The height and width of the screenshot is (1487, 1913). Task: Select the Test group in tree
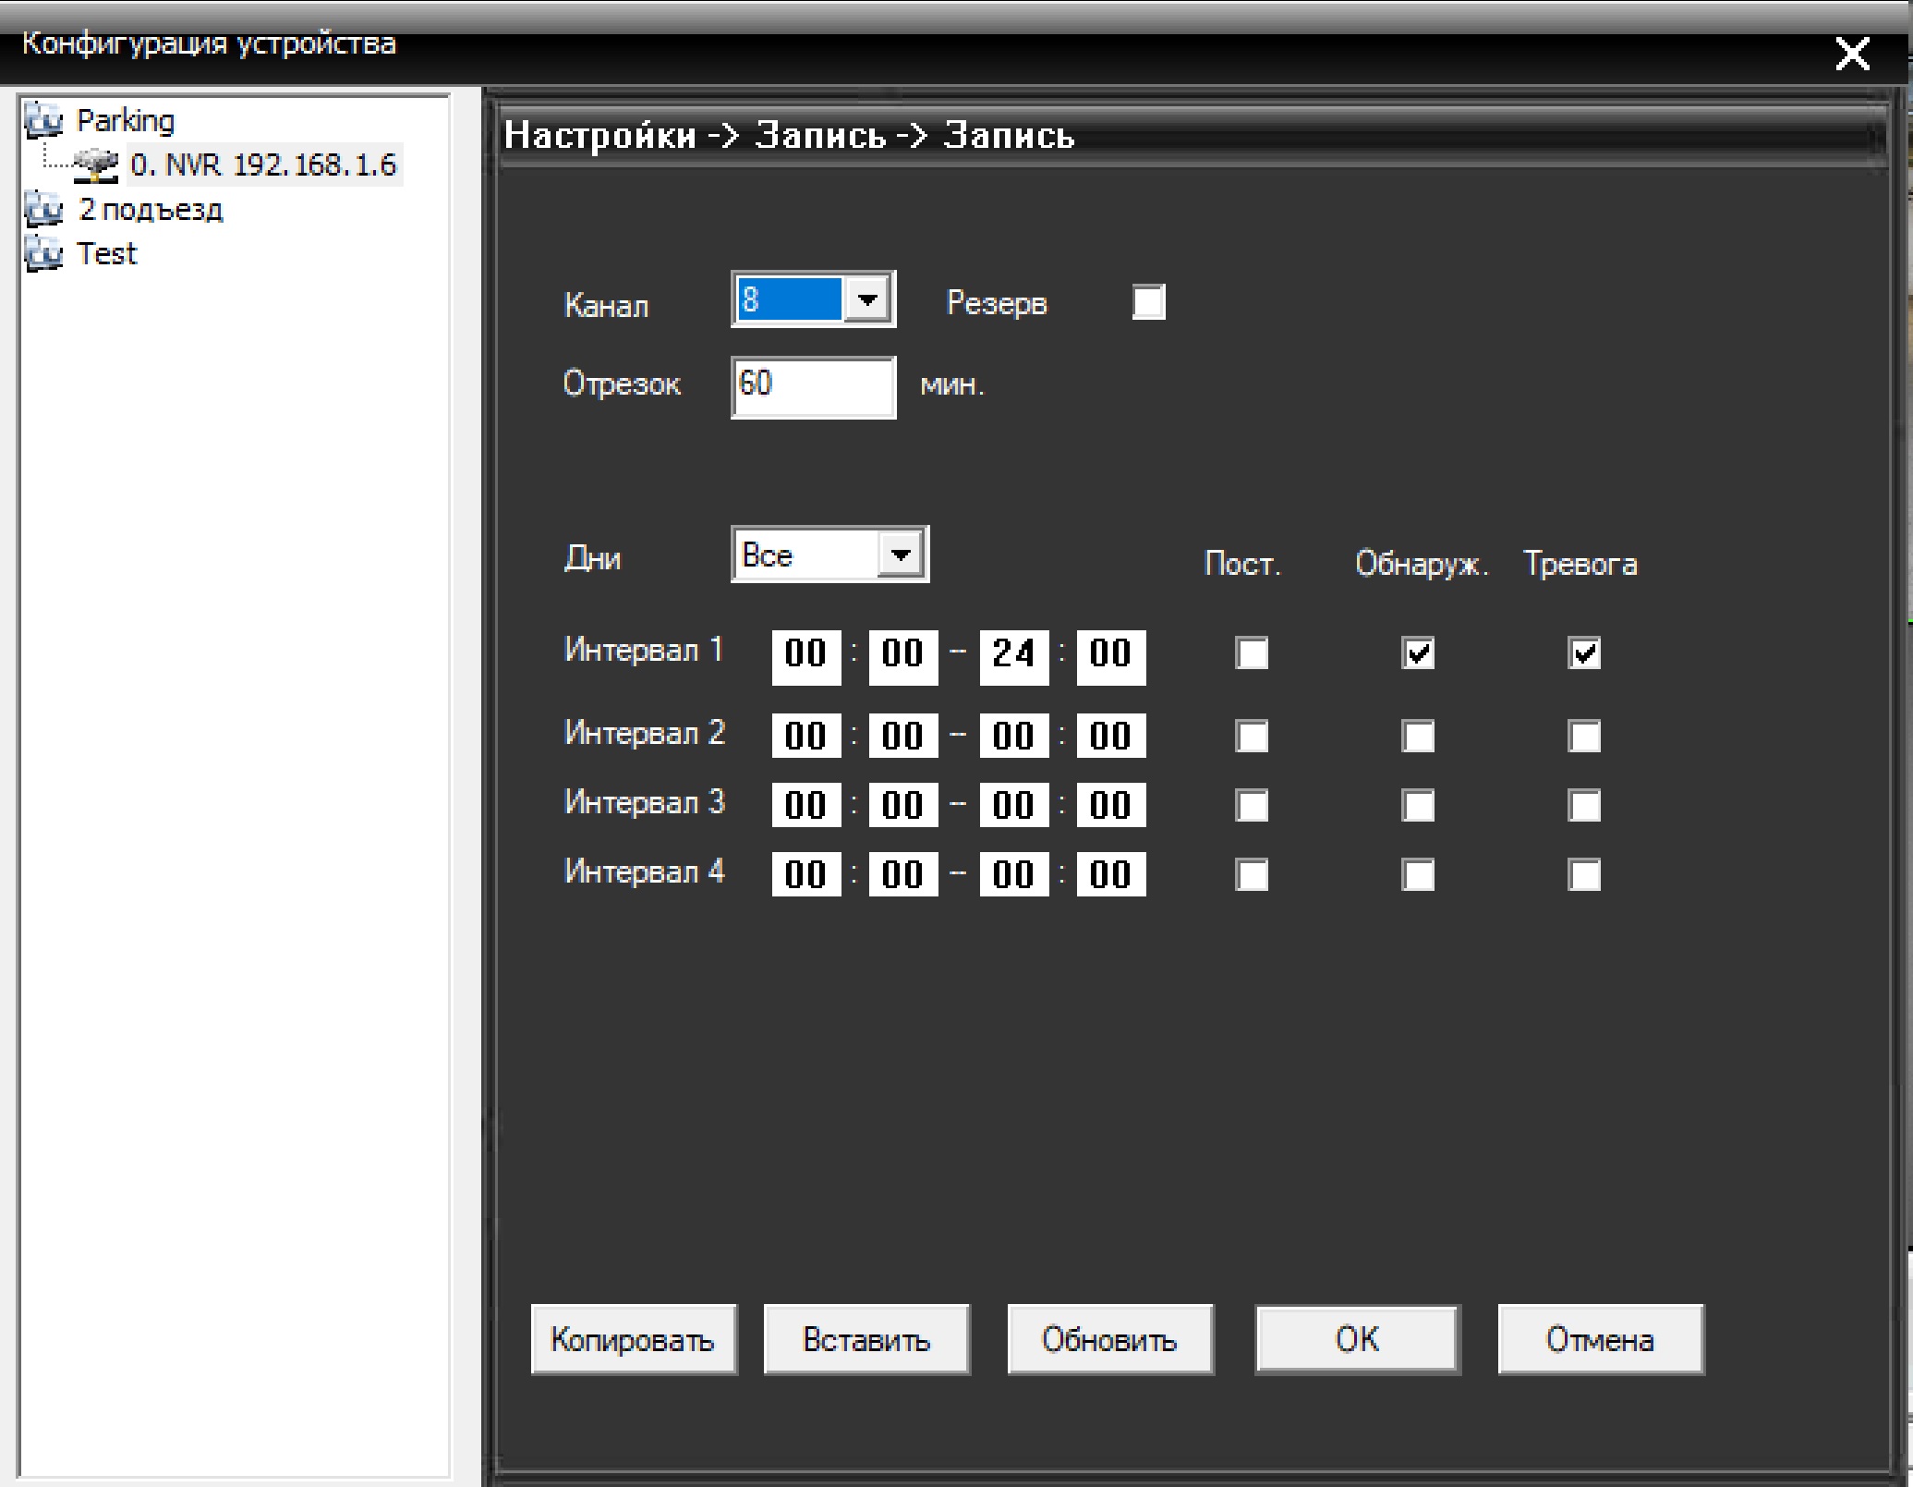click(x=106, y=253)
